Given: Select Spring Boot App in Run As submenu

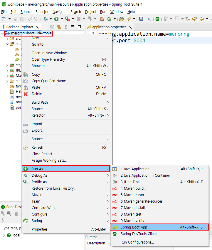Looking at the screenshot, I should point(159,227).
